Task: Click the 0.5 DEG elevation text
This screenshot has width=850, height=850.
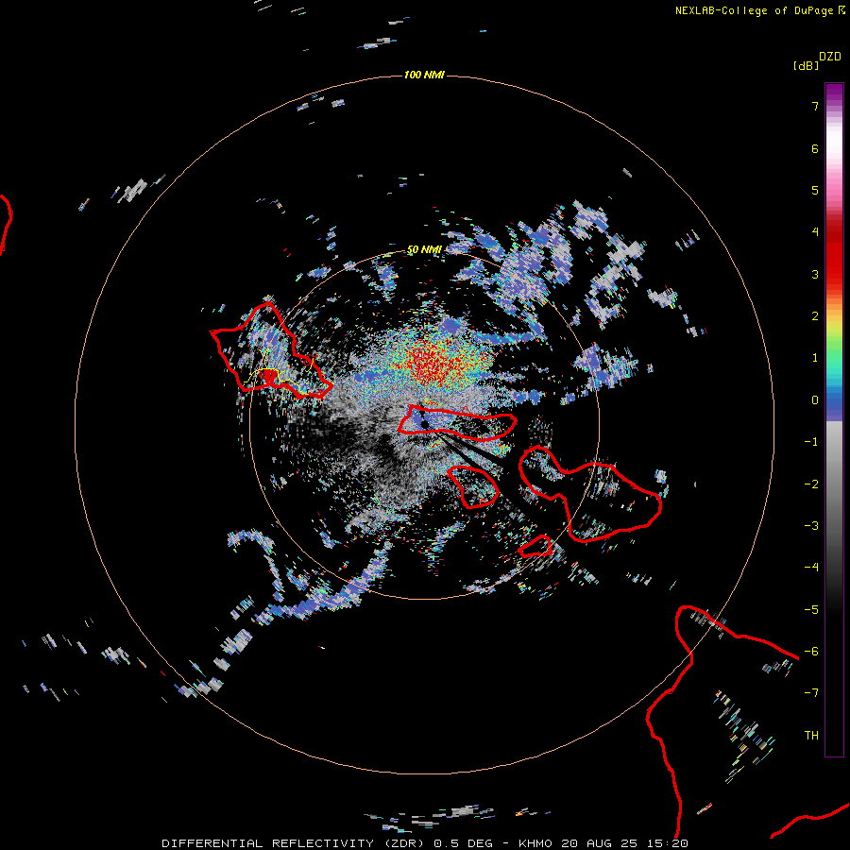Action: click(x=464, y=843)
